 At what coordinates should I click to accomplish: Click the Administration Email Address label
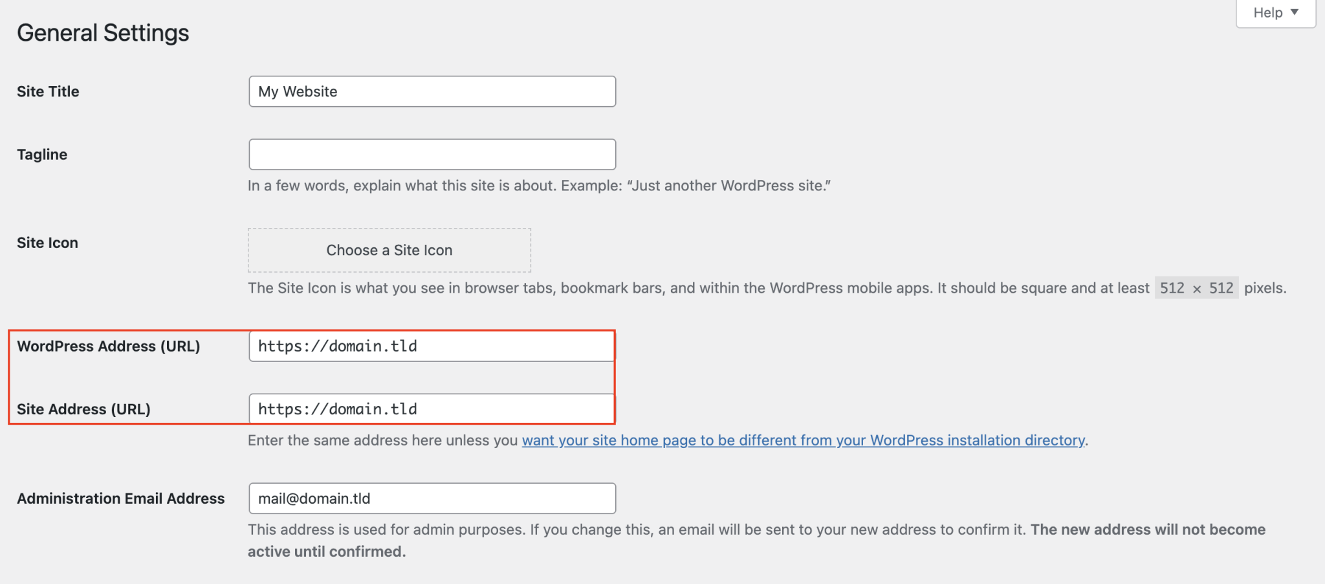click(120, 498)
